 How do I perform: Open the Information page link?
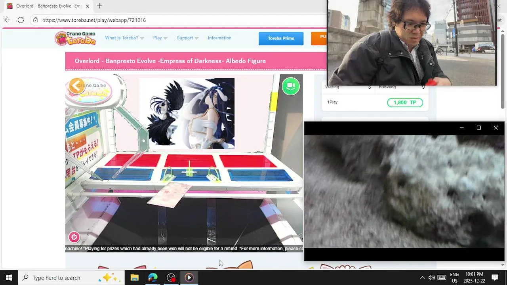(219, 38)
